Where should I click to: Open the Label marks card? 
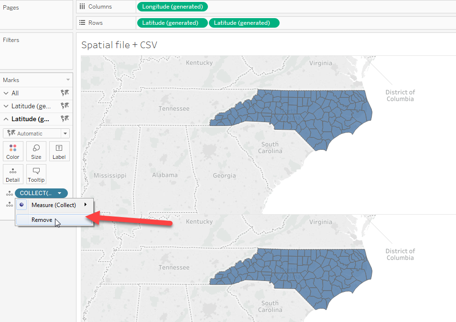tap(59, 151)
